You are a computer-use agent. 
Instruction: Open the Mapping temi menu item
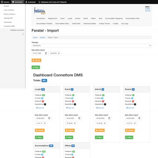click(53, 18)
